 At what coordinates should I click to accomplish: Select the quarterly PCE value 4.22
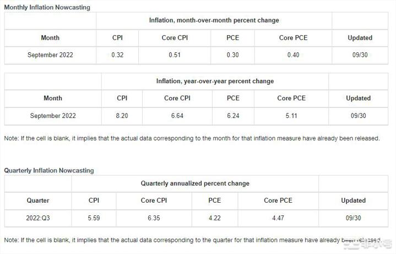click(214, 218)
